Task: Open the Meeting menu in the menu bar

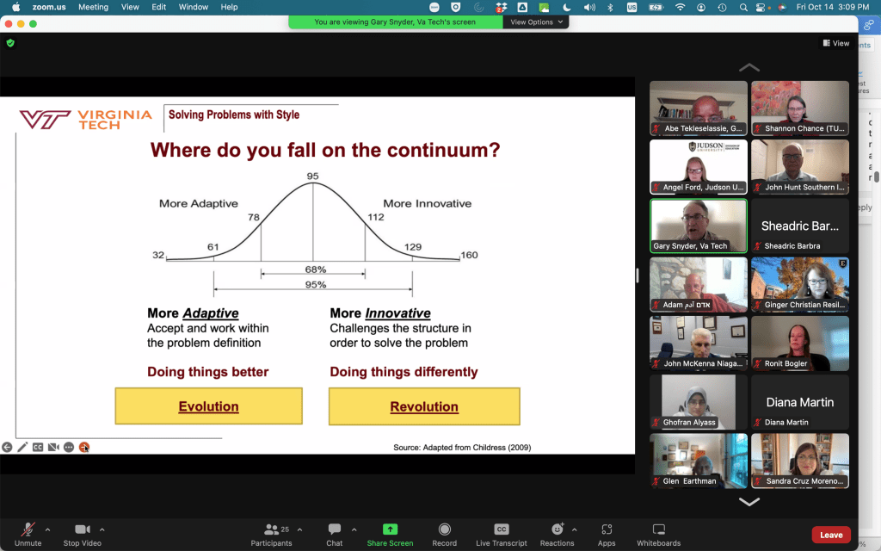Action: (93, 7)
